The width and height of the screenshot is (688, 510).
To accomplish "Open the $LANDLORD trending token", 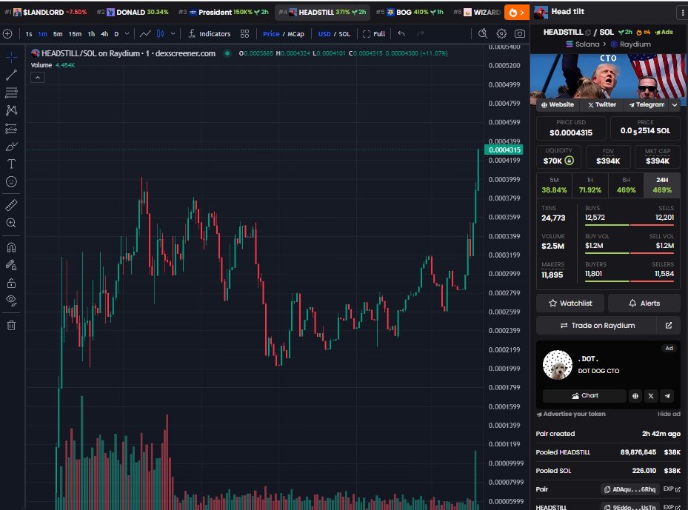I will point(46,13).
